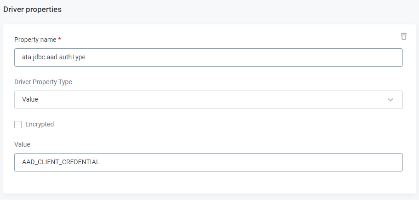419x200 pixels.
Task: Click blank space right of Encrypted label
Action: pos(207,124)
